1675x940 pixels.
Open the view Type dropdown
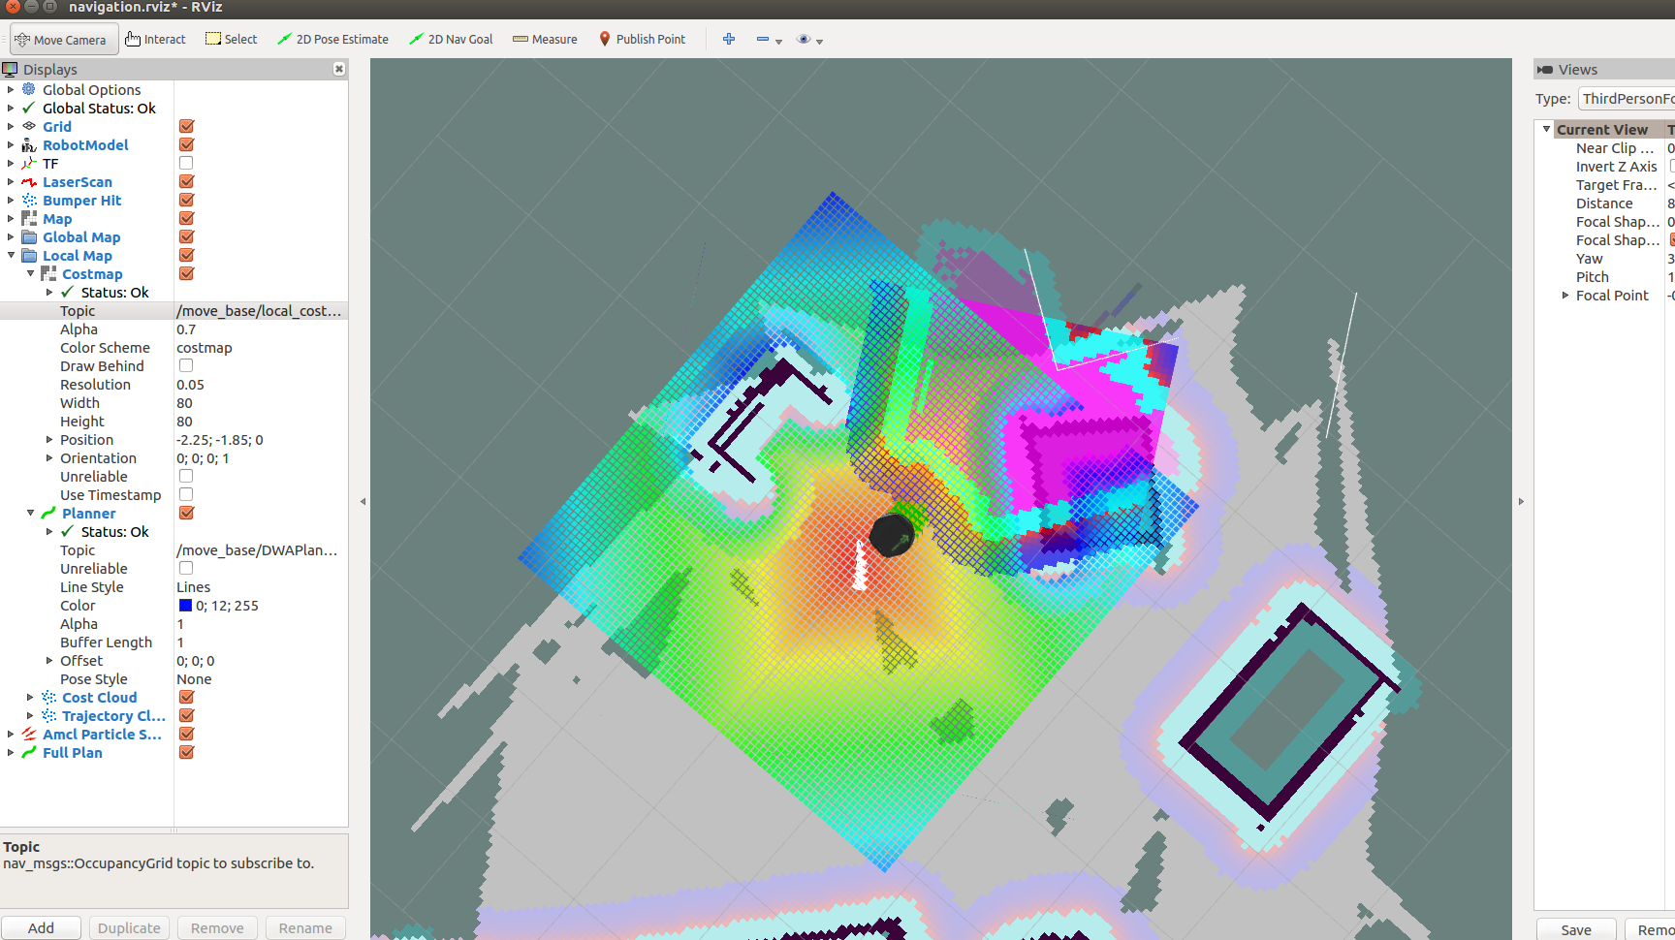pyautogui.click(x=1625, y=98)
